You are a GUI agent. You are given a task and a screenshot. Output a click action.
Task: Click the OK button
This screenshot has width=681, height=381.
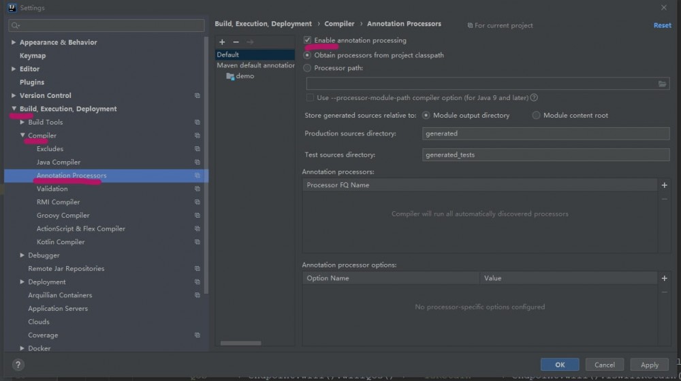click(560, 365)
